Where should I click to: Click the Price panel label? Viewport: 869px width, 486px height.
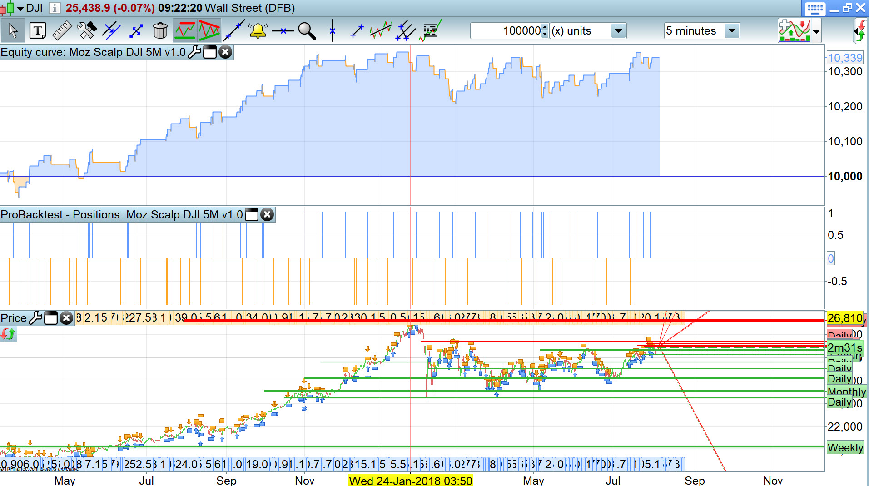click(x=14, y=318)
